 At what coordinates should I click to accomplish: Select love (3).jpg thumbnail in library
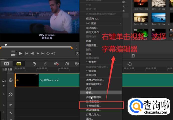(158, 18)
